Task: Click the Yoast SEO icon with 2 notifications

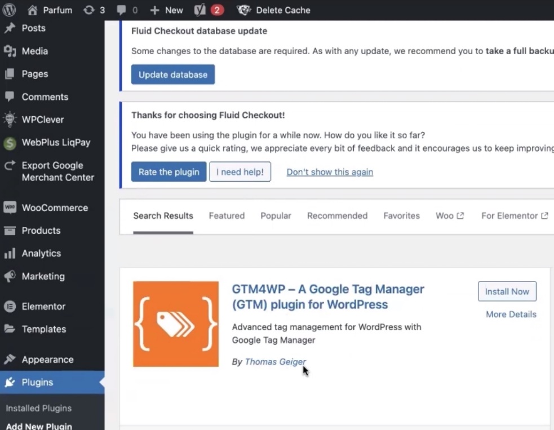Action: click(201, 10)
